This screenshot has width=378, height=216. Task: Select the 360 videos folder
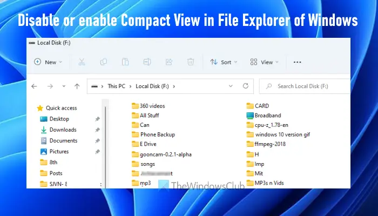[148, 106]
